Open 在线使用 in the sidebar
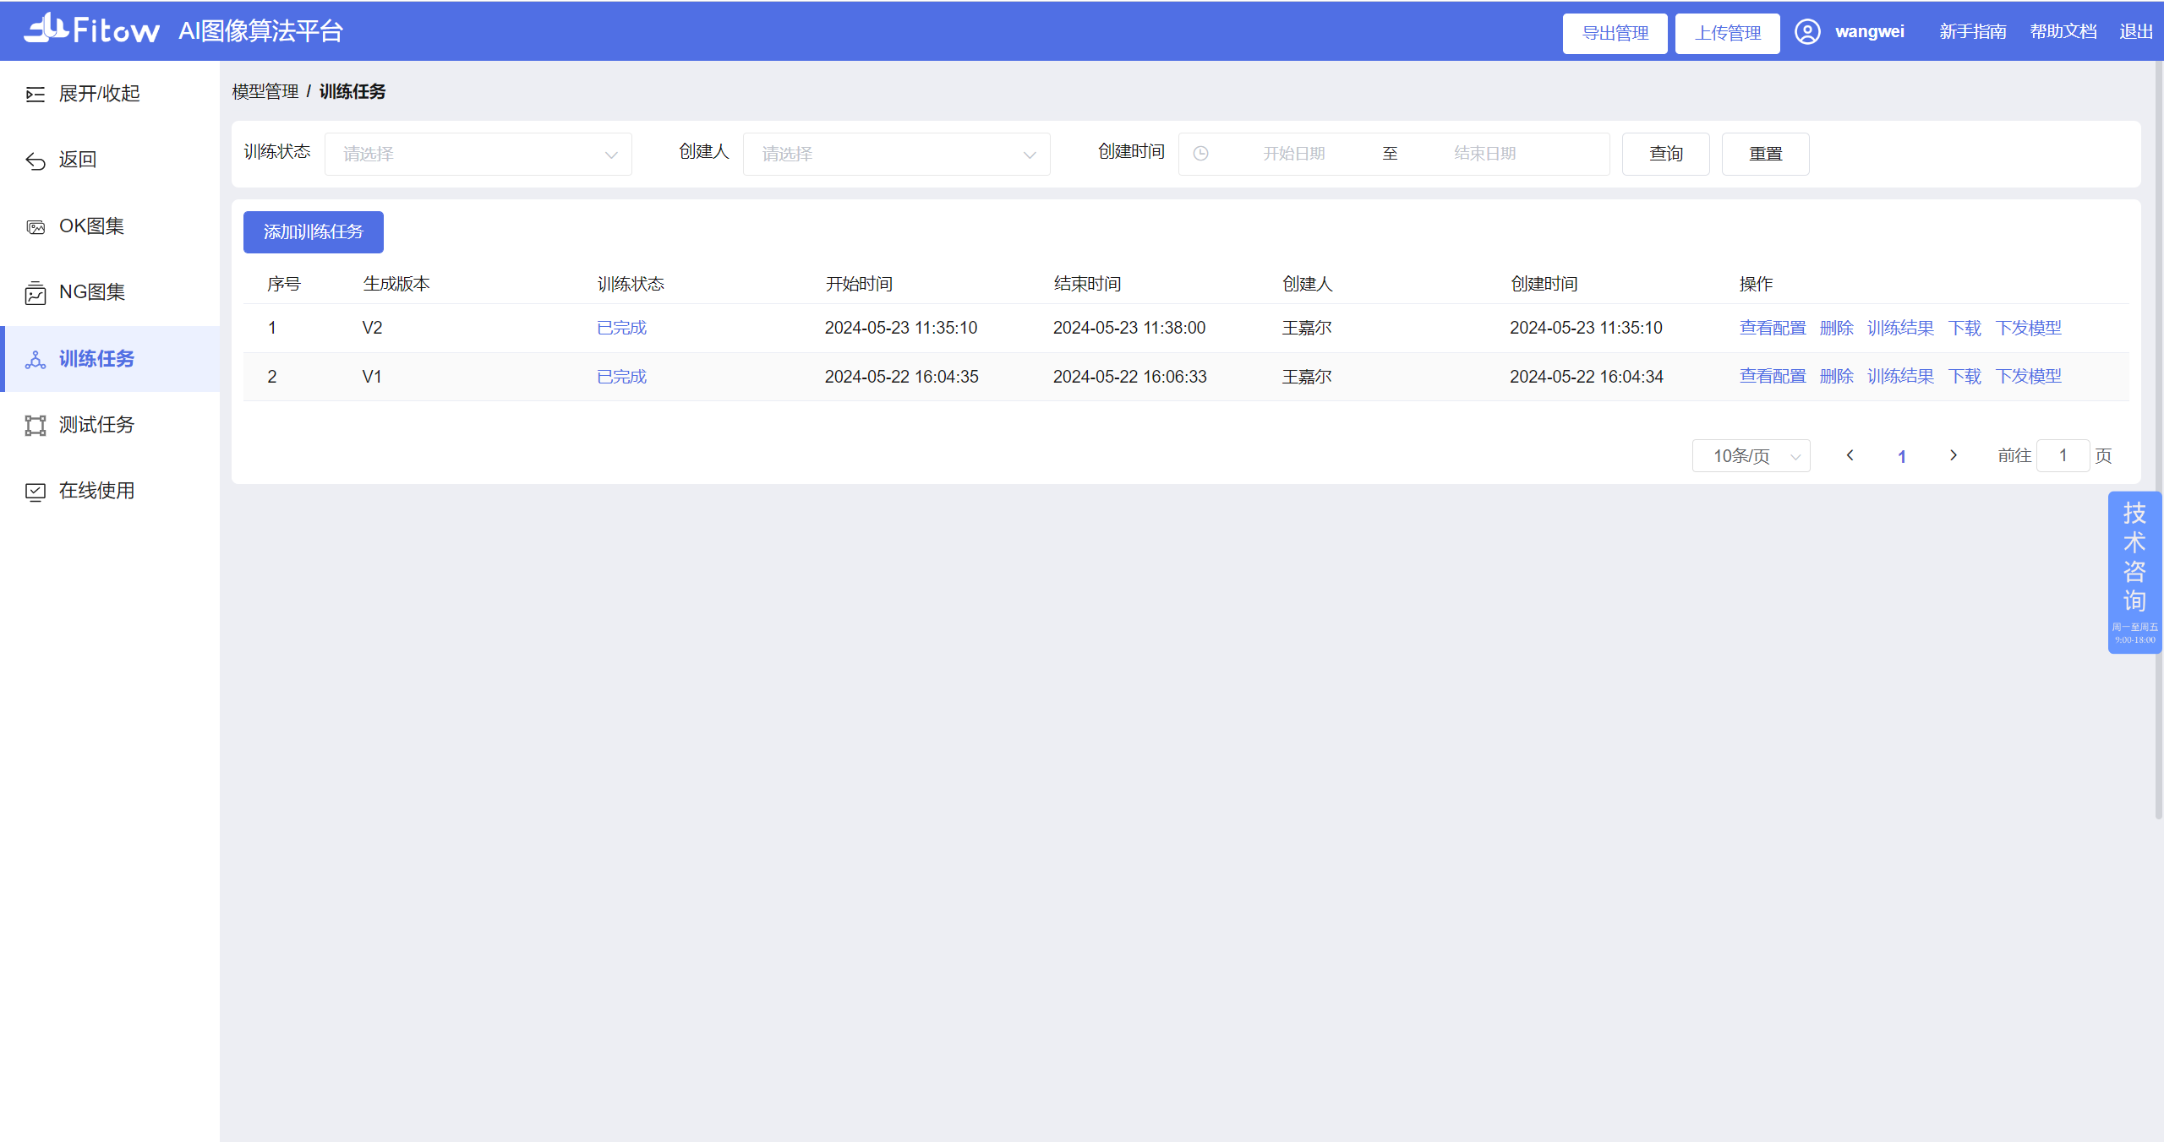 110,491
